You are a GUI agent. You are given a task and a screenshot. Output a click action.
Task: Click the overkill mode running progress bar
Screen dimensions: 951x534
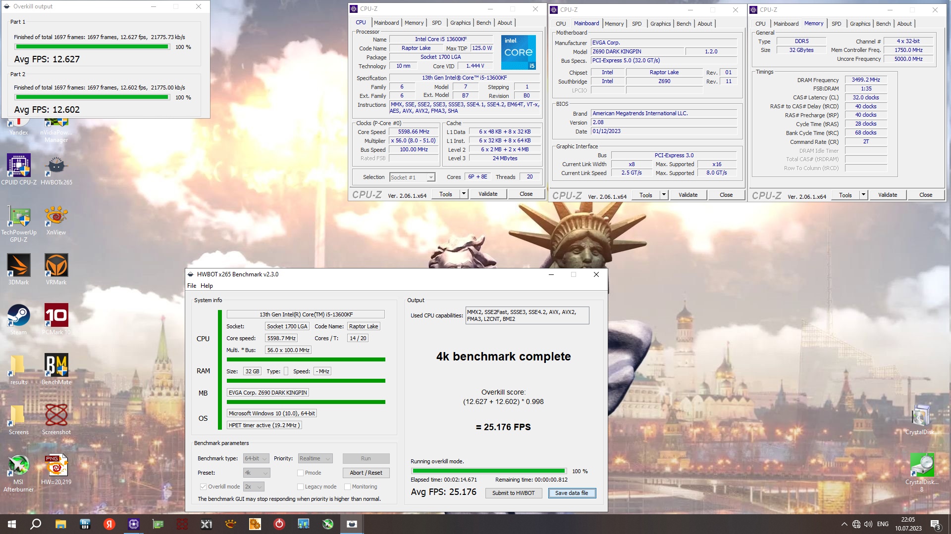[x=488, y=471]
